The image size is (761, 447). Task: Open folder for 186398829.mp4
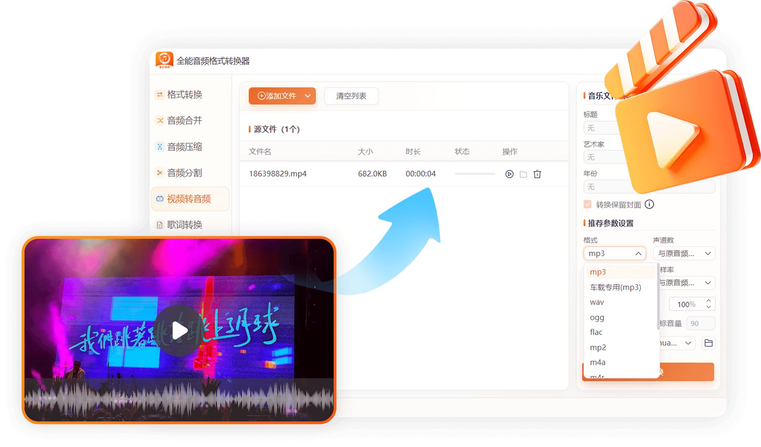click(523, 174)
